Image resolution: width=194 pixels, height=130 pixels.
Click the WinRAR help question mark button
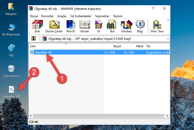pos(153,8)
